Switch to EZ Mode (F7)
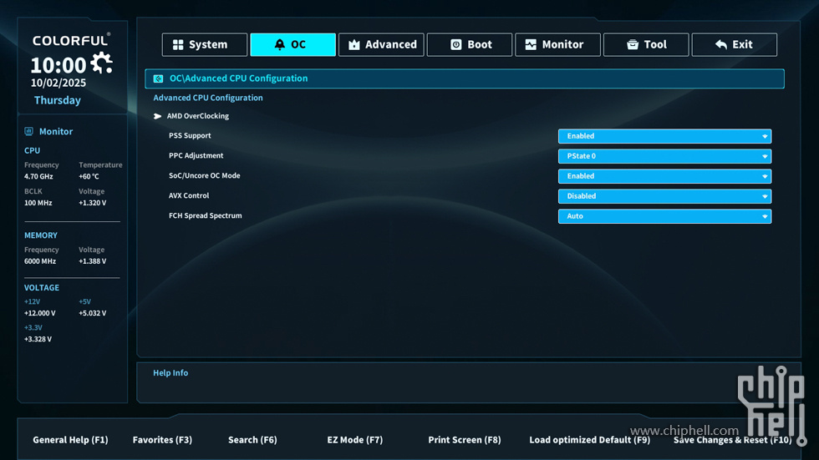Image resolution: width=819 pixels, height=460 pixels. pos(354,440)
